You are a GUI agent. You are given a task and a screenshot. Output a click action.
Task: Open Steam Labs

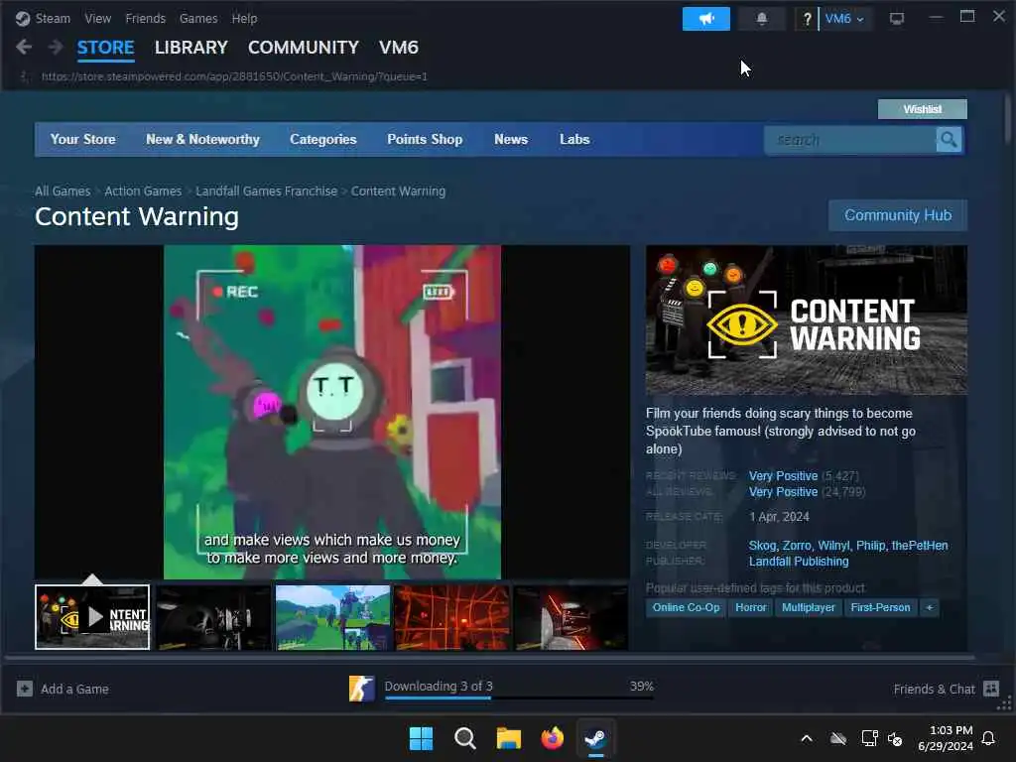coord(574,139)
